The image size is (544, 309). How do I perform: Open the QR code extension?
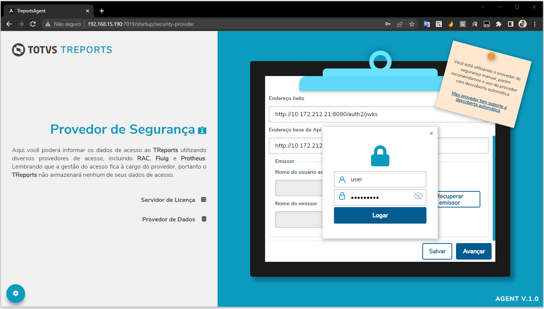439,24
